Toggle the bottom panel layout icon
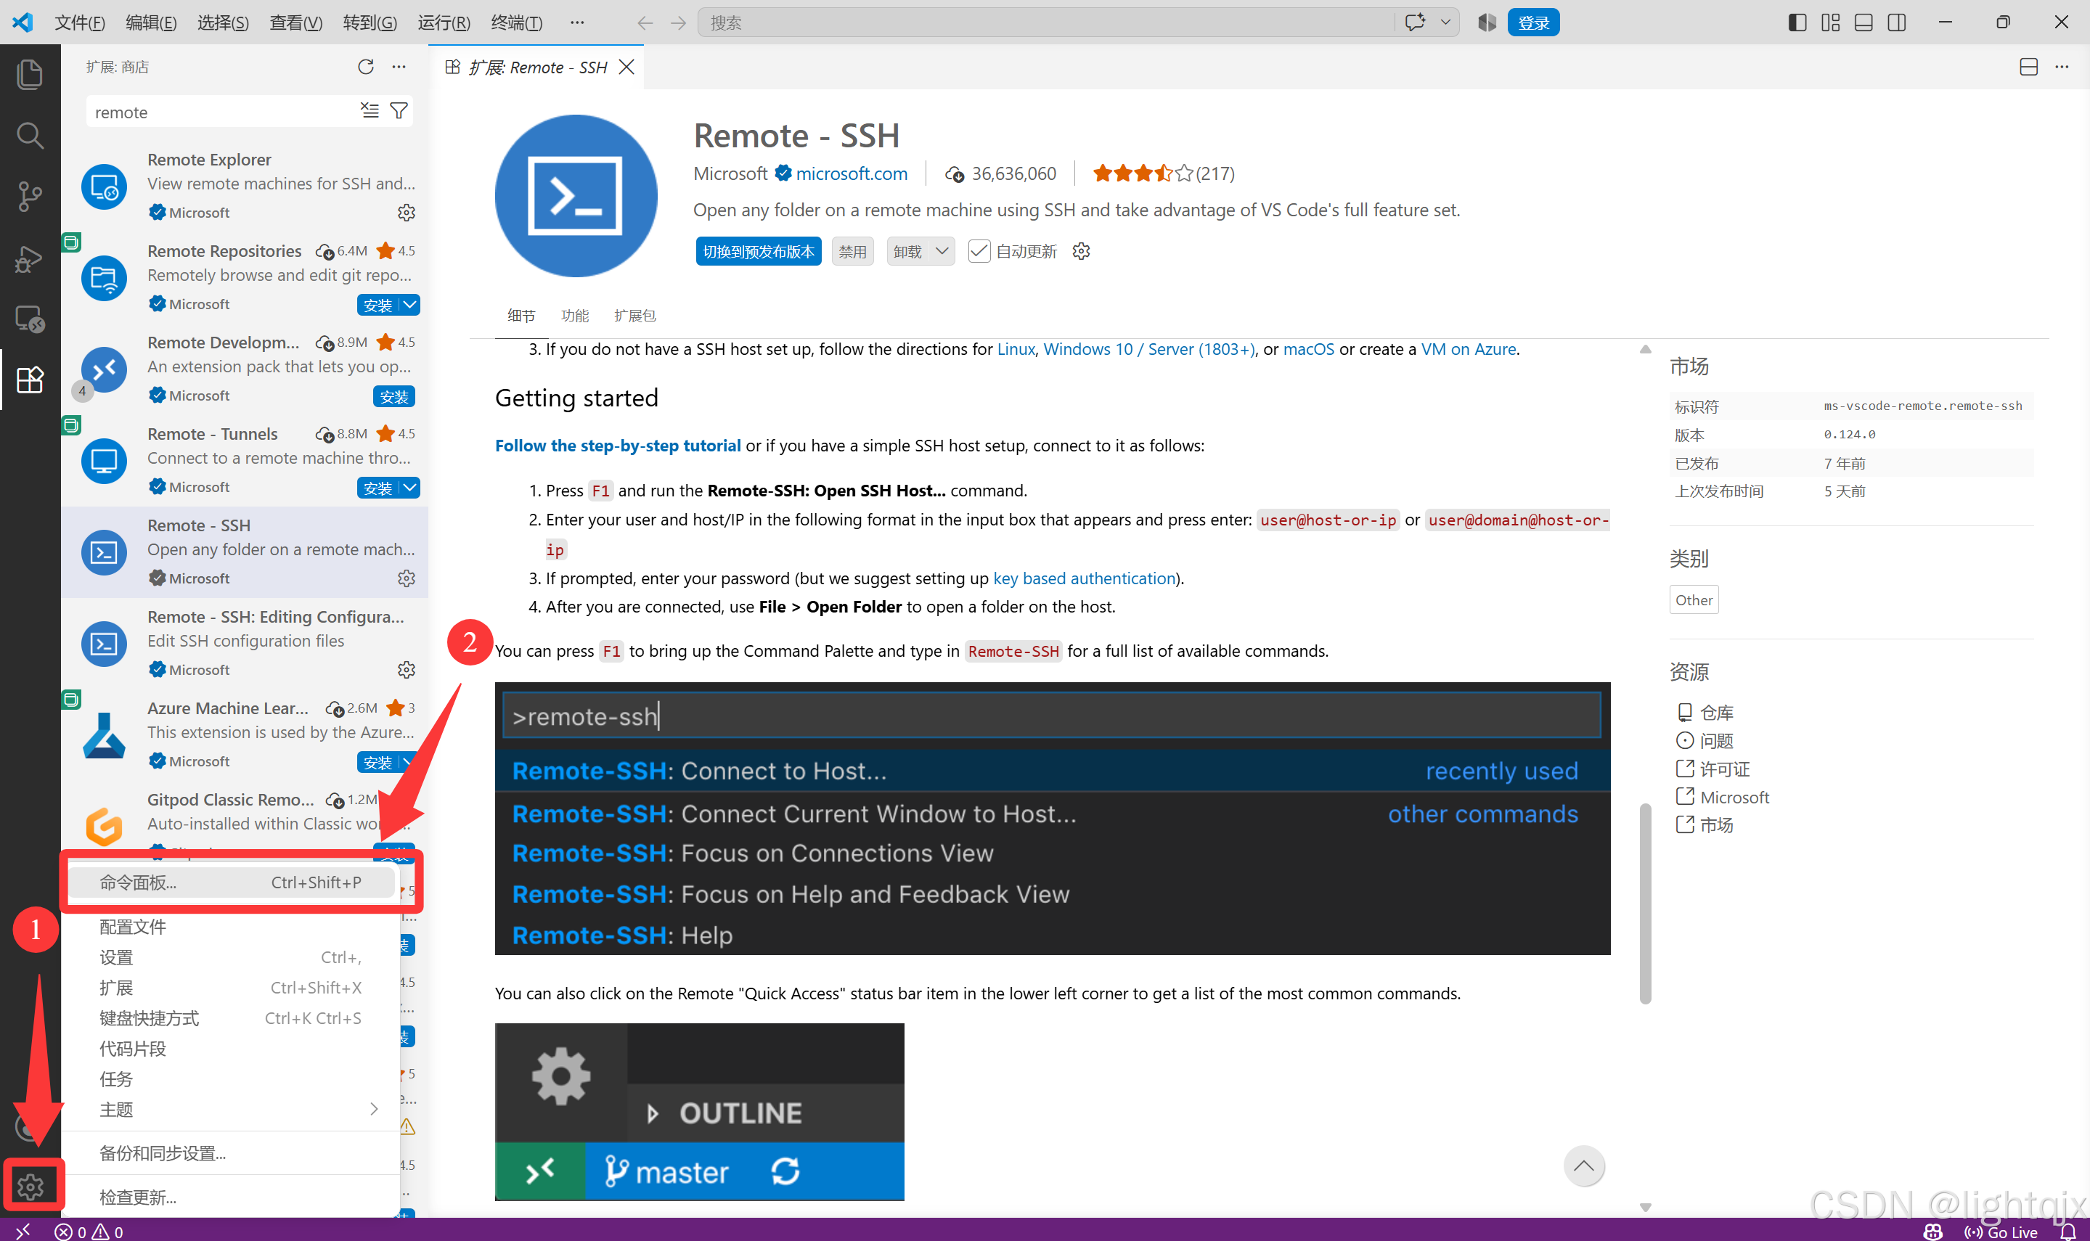 [1864, 22]
